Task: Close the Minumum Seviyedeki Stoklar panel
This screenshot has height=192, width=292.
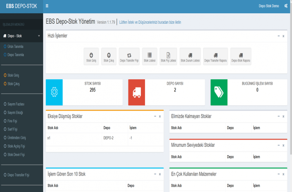Action: pyautogui.click(x=283, y=145)
